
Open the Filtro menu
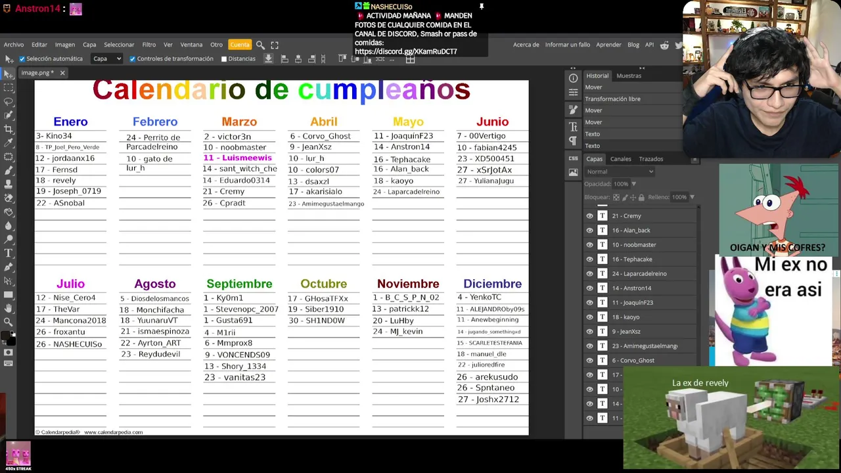tap(149, 45)
